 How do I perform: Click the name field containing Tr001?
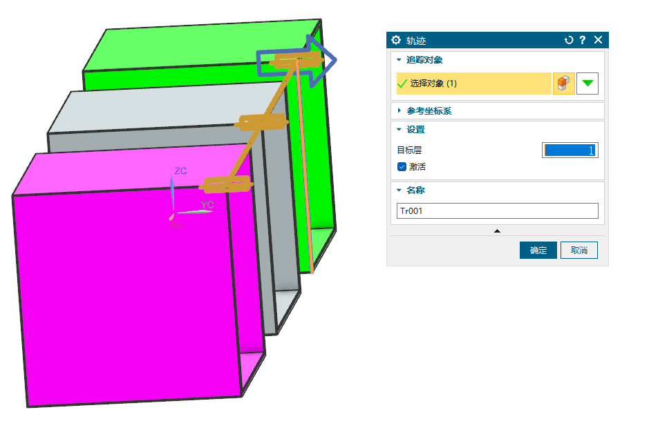pyautogui.click(x=497, y=211)
